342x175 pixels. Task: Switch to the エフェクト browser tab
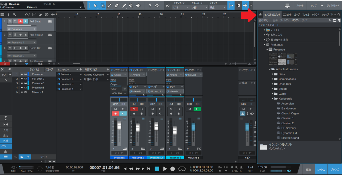click(287, 15)
